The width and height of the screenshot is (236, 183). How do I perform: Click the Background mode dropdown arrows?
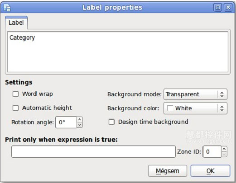(222, 94)
